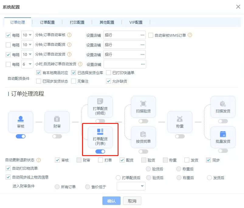Select the 打单配货(明细) step icon
Viewport: 244px width, 208px height.
pyautogui.click(x=100, y=101)
